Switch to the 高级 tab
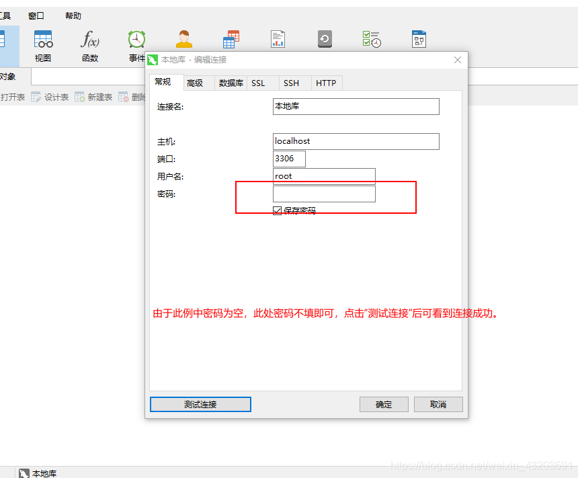This screenshot has width=578, height=478. (x=195, y=83)
